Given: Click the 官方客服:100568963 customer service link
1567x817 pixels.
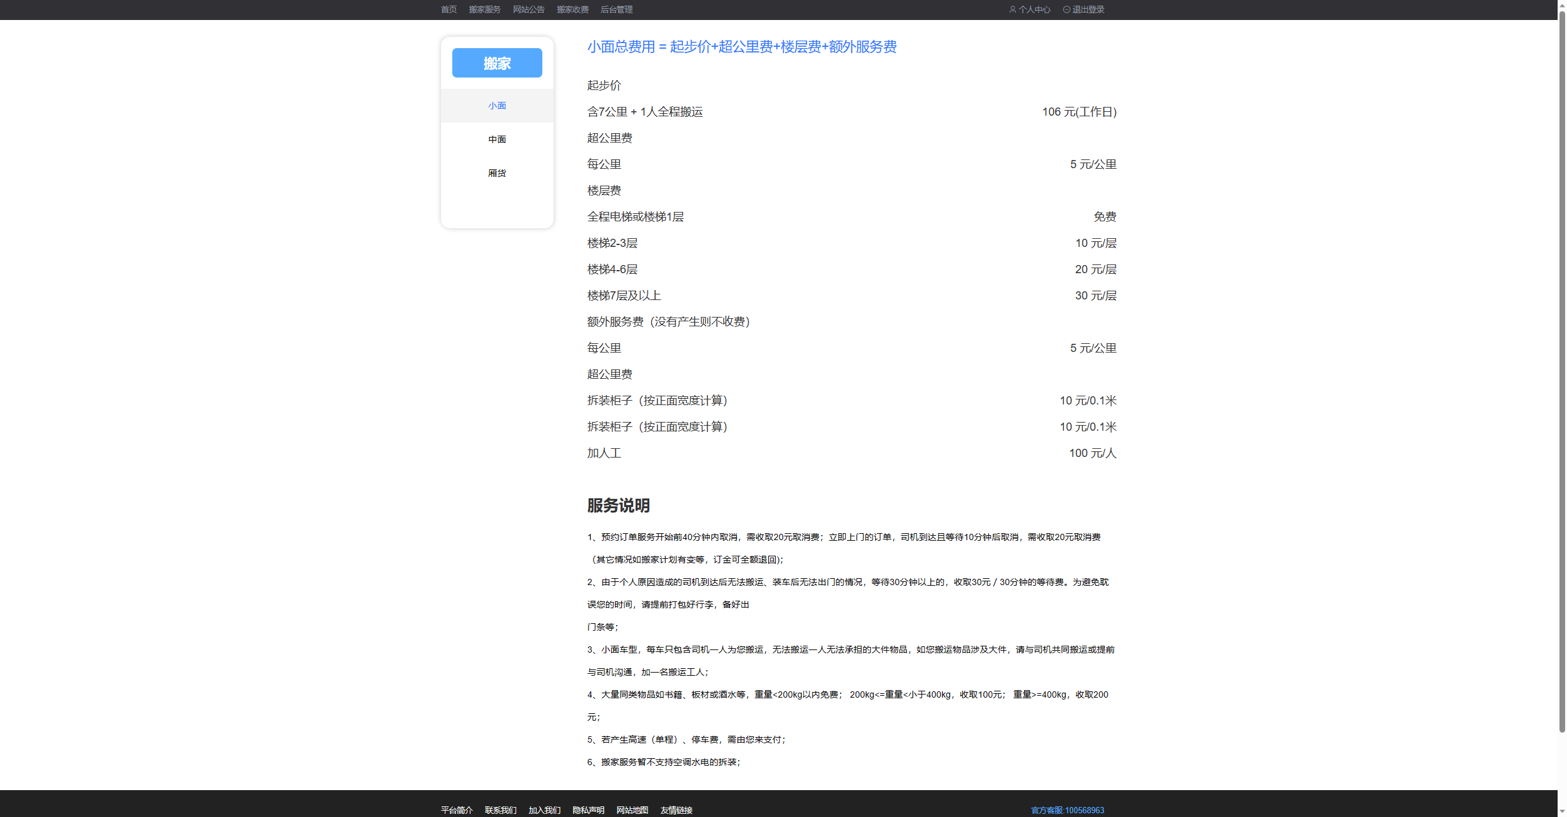Looking at the screenshot, I should click(1067, 809).
